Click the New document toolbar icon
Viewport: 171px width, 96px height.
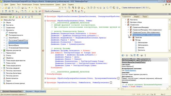2,8
